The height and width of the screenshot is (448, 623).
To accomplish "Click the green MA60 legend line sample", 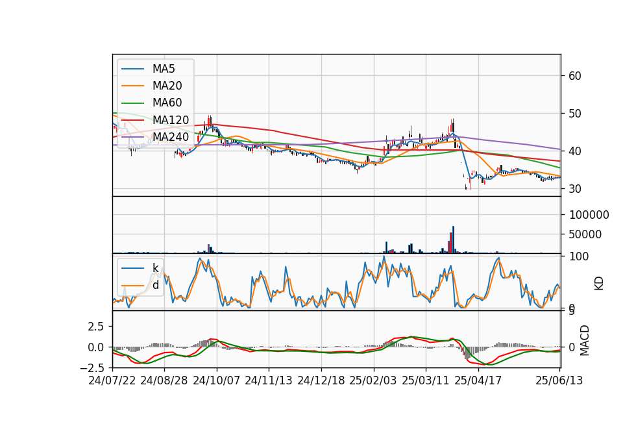I will pos(132,103).
